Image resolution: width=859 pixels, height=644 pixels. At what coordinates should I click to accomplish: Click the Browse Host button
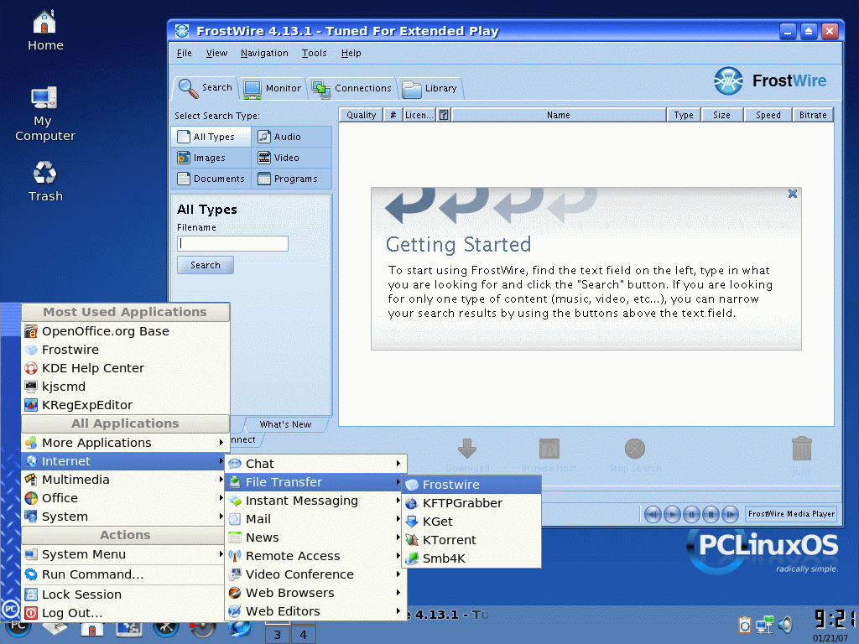point(549,454)
